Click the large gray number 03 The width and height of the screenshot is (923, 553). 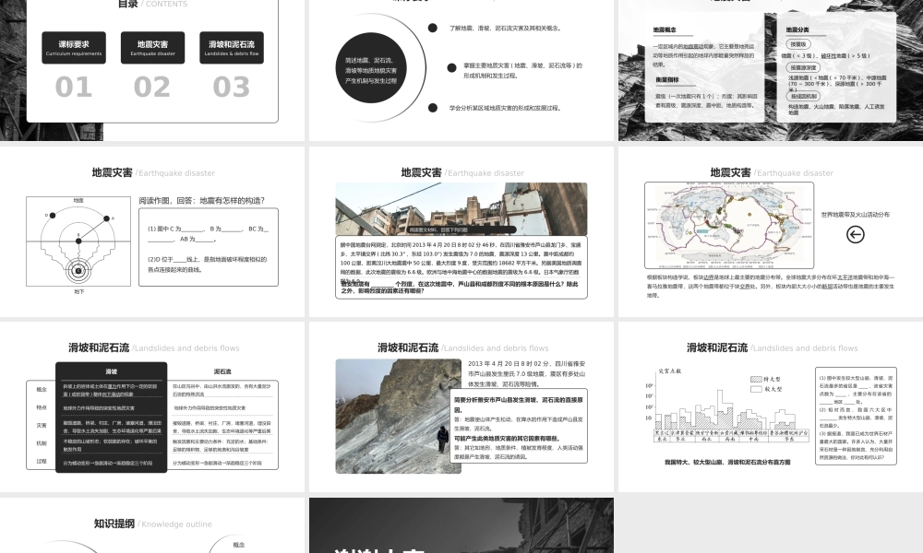coord(232,87)
